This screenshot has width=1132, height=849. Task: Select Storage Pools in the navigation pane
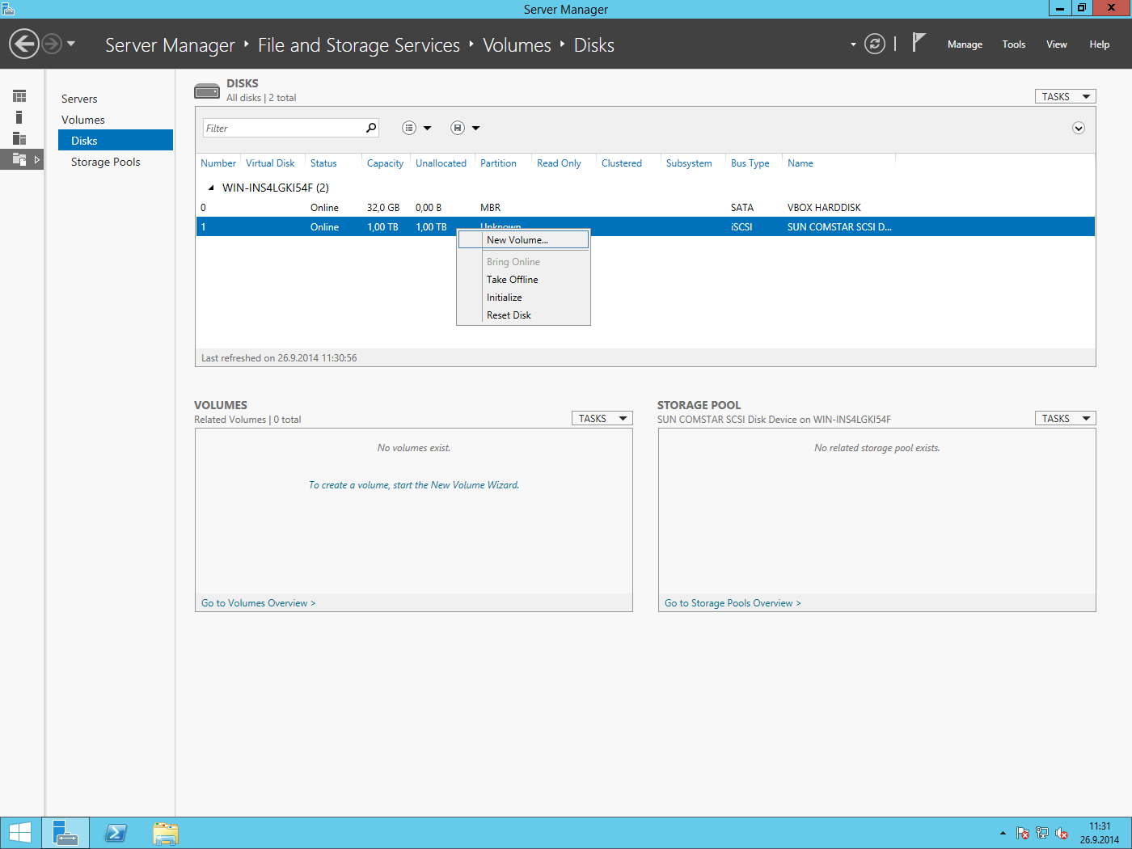click(x=106, y=162)
